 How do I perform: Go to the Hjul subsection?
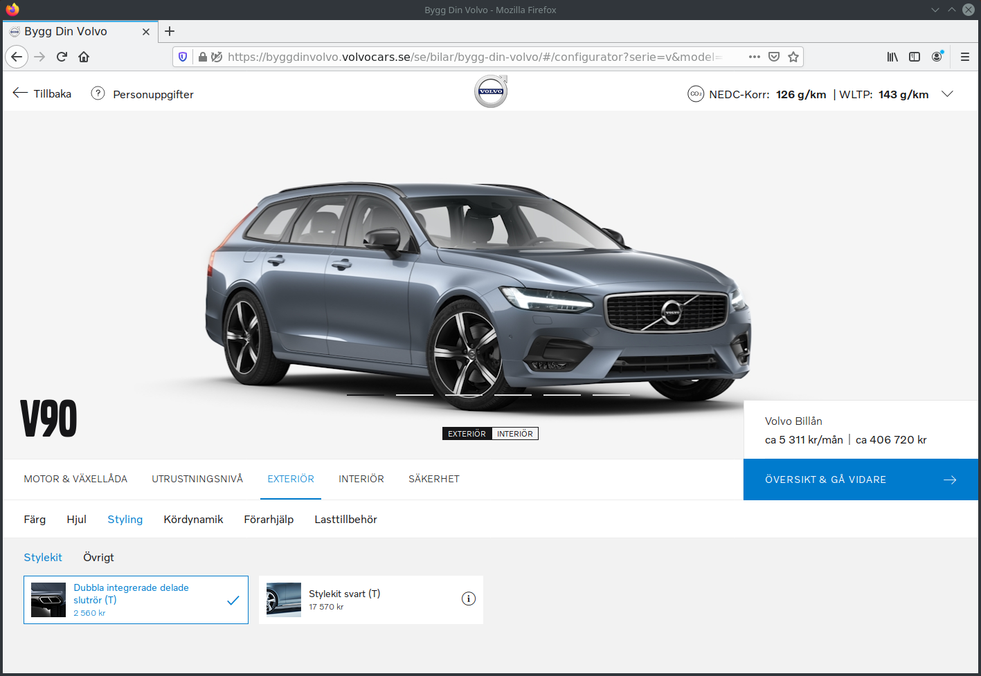77,520
